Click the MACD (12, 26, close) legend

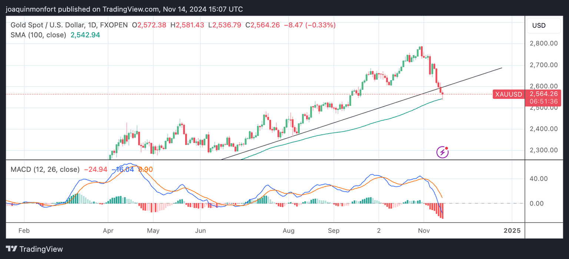pos(45,169)
